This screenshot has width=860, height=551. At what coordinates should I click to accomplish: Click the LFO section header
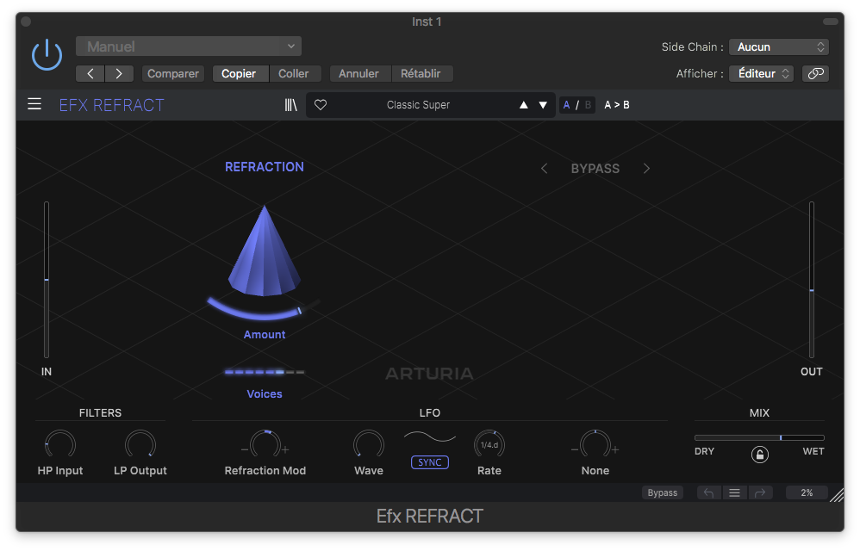(x=430, y=413)
